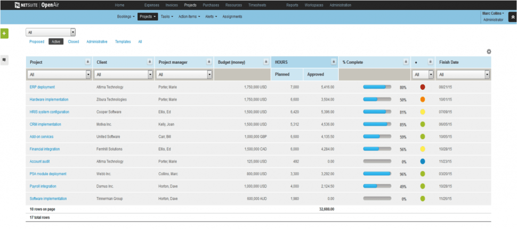Open the Administration menu
Screen dimensions: 517x229
pos(340,5)
